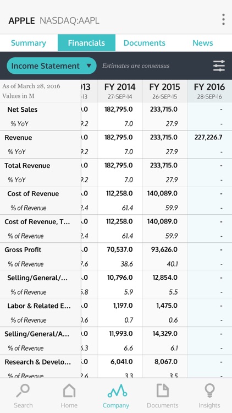Select Gross Profit margin 40.1 cell

172,264
